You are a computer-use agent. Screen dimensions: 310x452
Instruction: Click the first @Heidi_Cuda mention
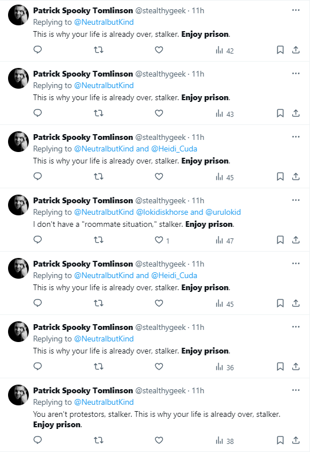click(174, 149)
